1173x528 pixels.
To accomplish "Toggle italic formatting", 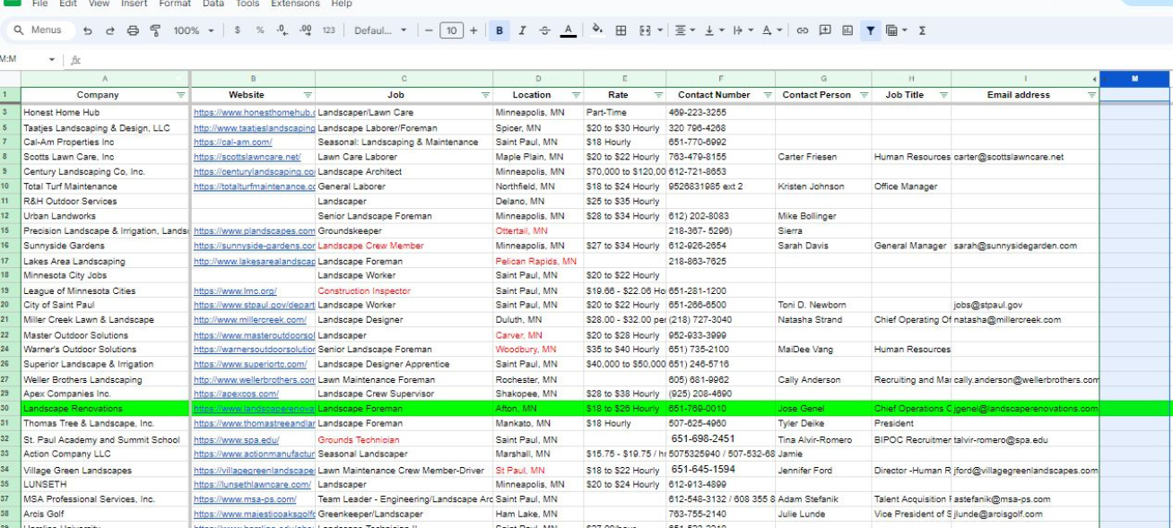I will click(523, 30).
